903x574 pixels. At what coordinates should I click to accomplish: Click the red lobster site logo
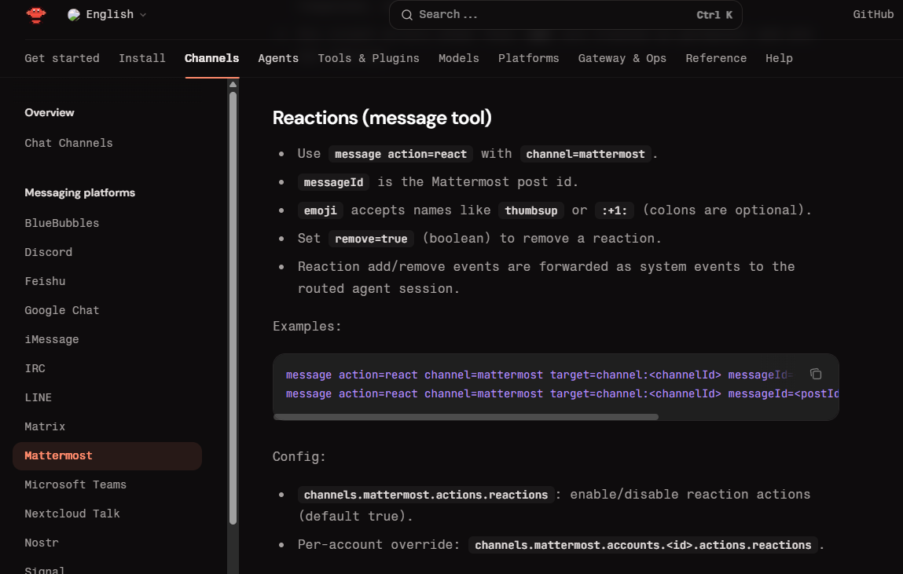click(x=35, y=14)
